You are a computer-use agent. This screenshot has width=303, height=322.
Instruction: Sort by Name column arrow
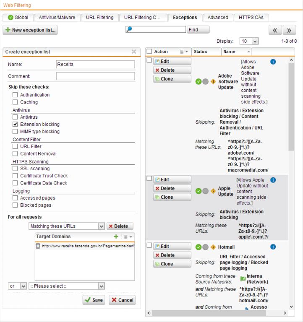pos(248,52)
